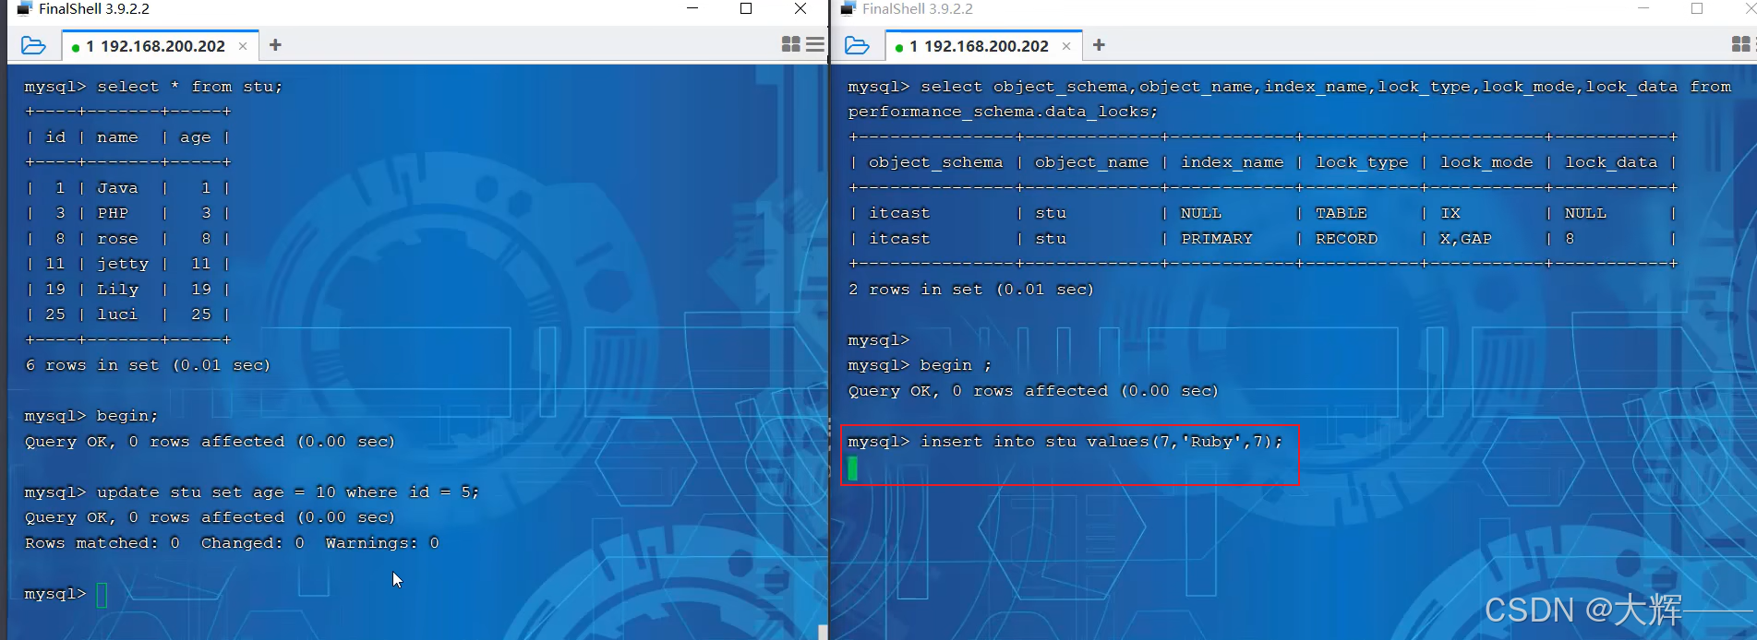Viewport: 1757px width, 640px height.
Task: Open the folder icon in right FinalShell window
Action: [857, 45]
